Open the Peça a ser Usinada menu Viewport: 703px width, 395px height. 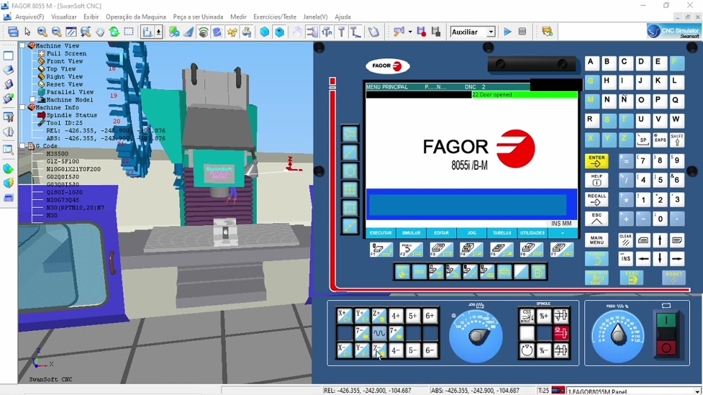tap(198, 17)
